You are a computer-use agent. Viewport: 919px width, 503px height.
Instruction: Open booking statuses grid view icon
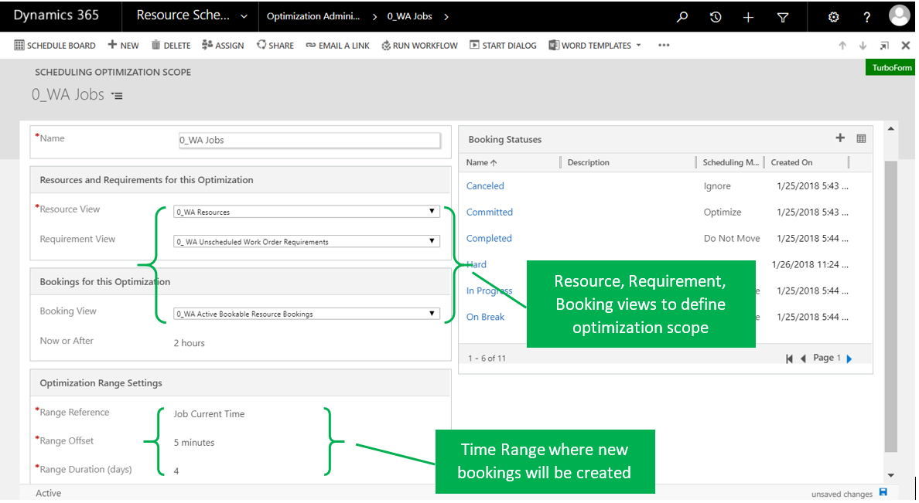(x=861, y=139)
